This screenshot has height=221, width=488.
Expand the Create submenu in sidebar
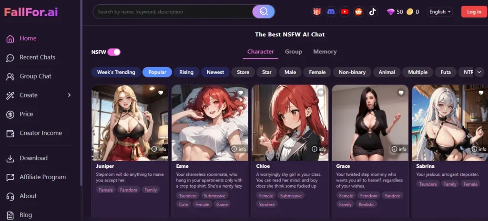tap(69, 95)
